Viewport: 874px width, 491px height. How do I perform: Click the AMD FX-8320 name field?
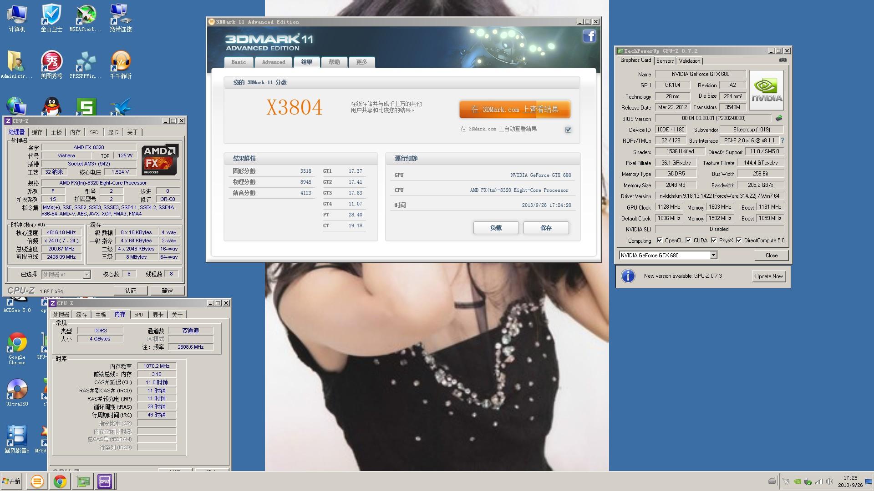[x=89, y=147]
